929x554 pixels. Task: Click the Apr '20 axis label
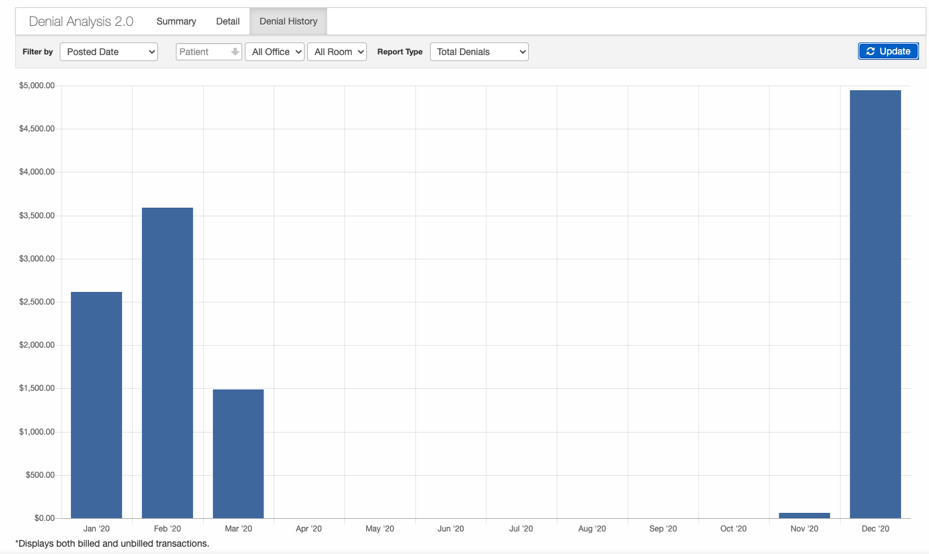click(309, 529)
